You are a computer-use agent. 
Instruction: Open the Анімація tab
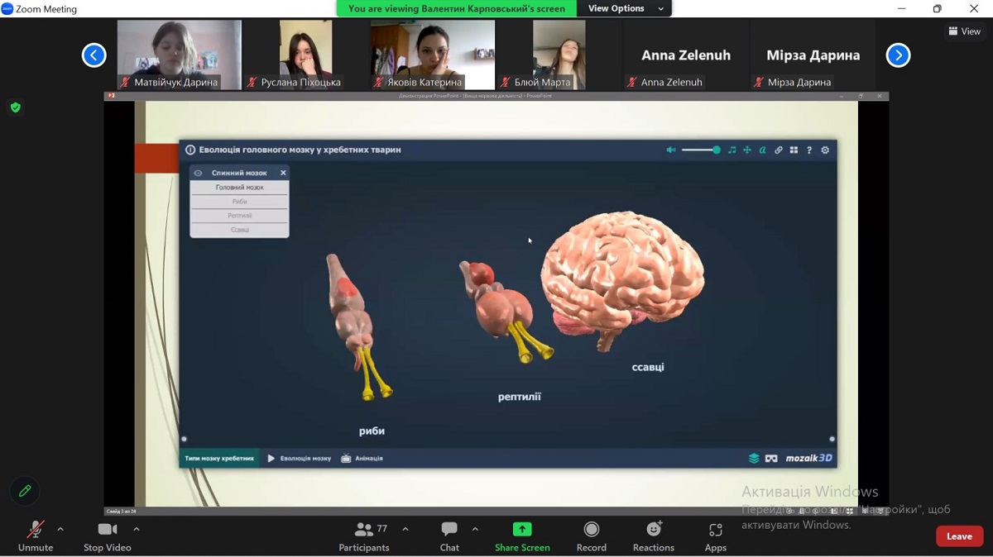coord(362,458)
